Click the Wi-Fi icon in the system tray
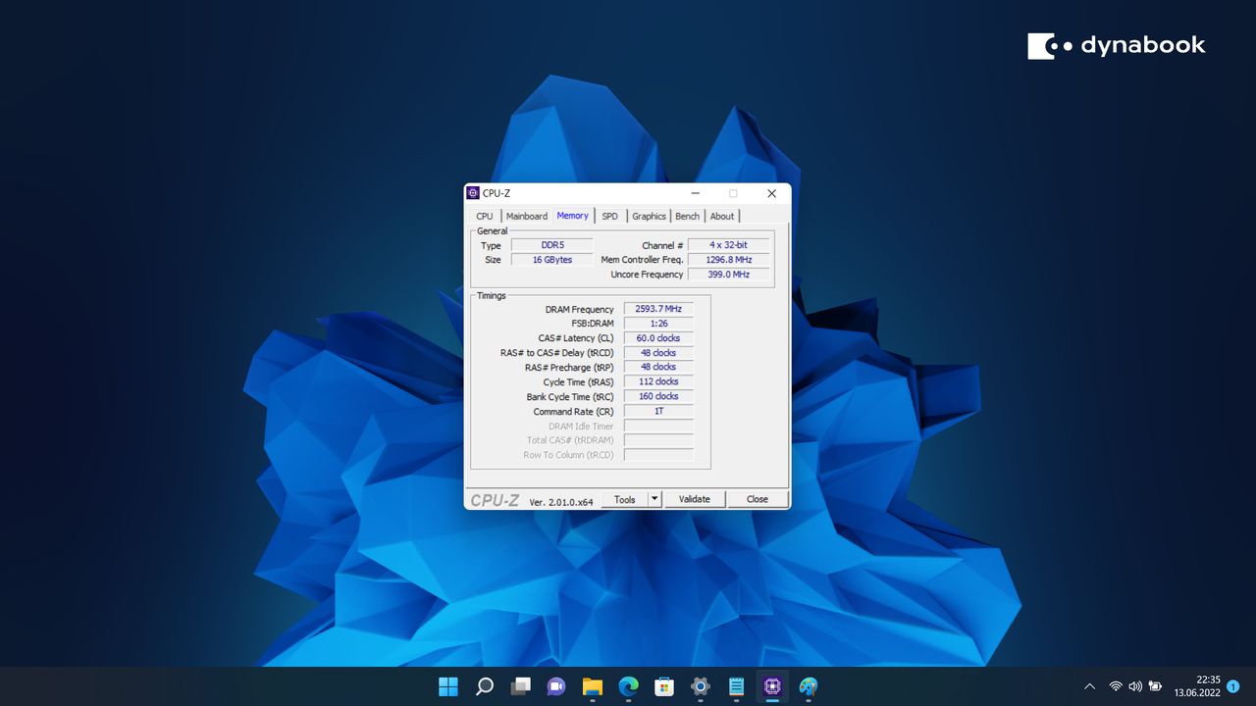 pyautogui.click(x=1116, y=686)
